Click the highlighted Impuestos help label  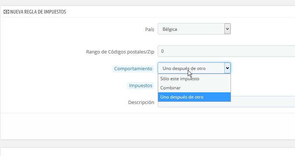coord(141,85)
